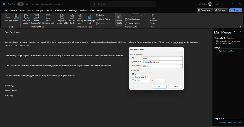
Task: Switch to the Design tab
Action: [39, 10]
